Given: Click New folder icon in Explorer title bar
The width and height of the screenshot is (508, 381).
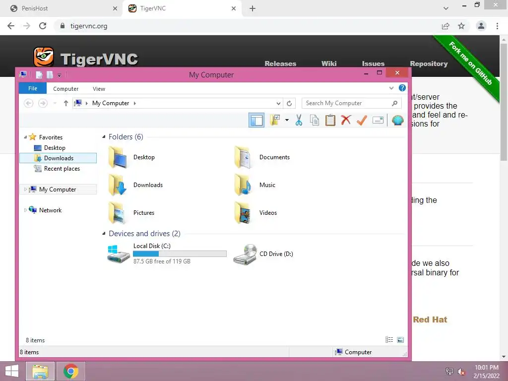Looking at the screenshot, I should [50, 75].
